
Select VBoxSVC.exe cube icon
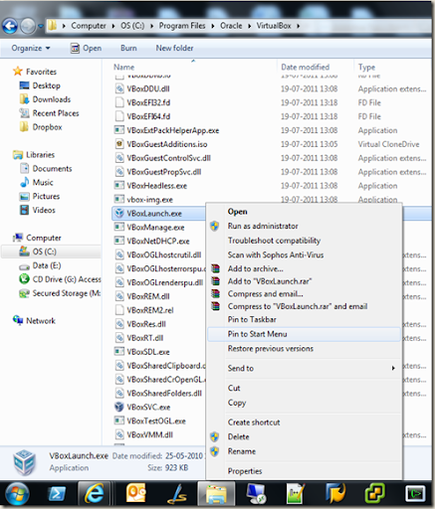point(119,407)
